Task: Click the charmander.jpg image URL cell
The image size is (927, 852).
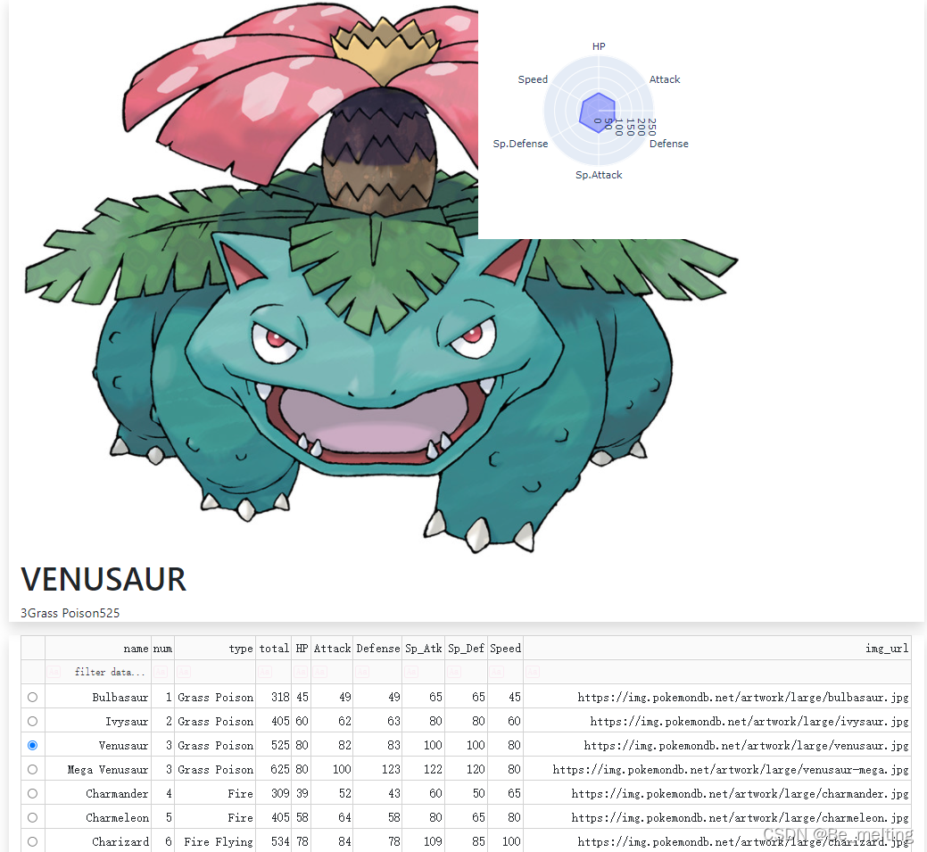Action: 717,793
